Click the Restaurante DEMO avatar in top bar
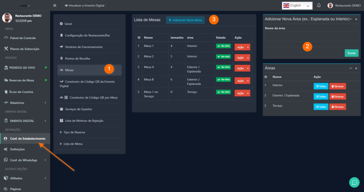364x192 pixels. click(x=330, y=5)
